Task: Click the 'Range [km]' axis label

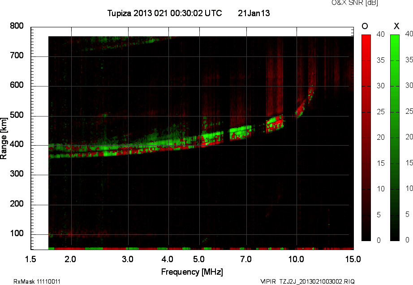Action: point(4,138)
